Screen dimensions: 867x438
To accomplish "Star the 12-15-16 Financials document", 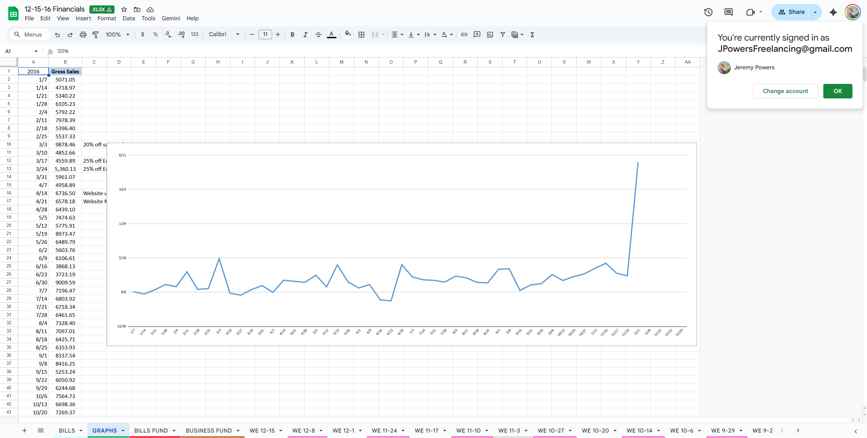I will pos(124,9).
